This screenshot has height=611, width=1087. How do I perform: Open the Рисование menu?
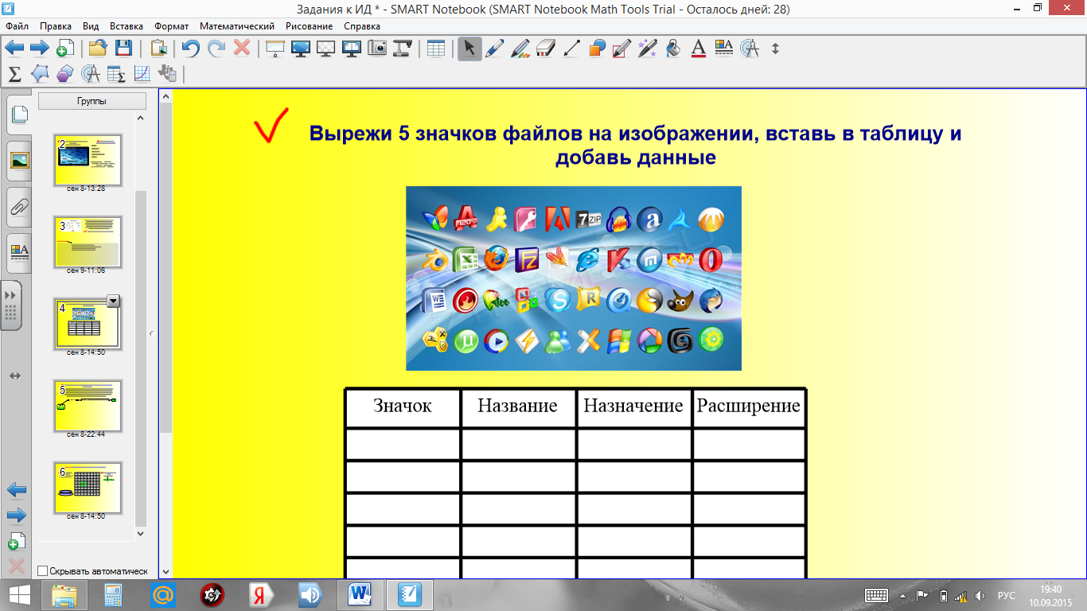tap(309, 26)
